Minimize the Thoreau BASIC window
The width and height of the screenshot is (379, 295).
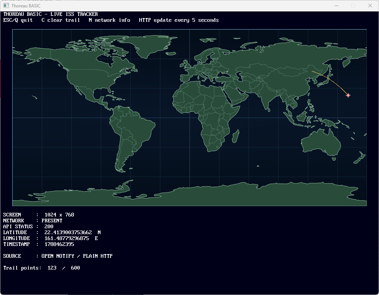point(337,6)
